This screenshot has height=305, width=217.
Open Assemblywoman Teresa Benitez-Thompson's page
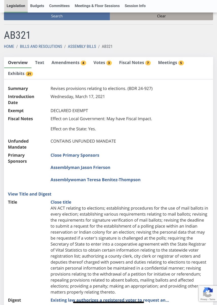[x=95, y=180]
